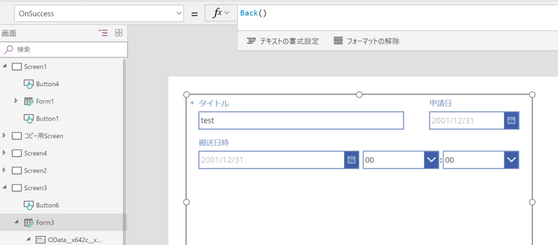
Task: Click the Screen2 screen icon
Action: point(17,170)
